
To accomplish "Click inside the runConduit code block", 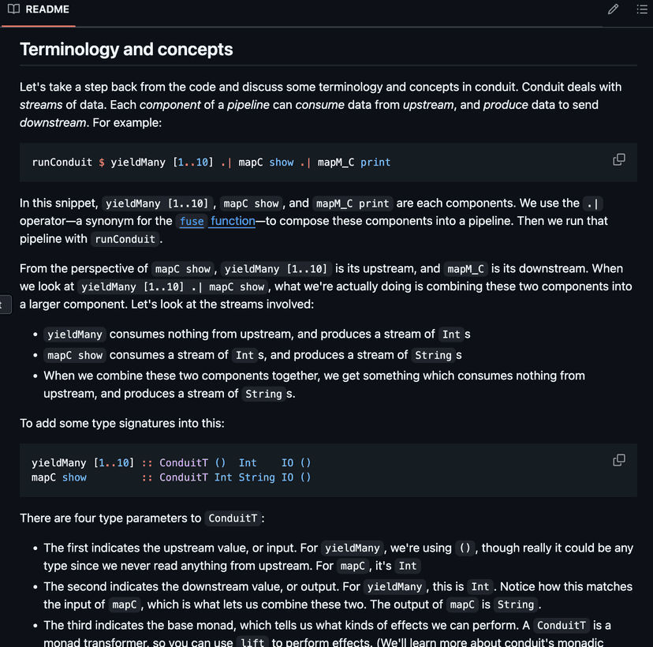I will click(328, 162).
